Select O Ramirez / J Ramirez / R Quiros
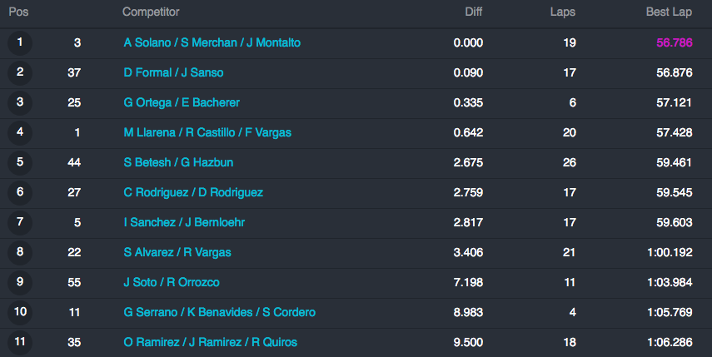 [211, 342]
